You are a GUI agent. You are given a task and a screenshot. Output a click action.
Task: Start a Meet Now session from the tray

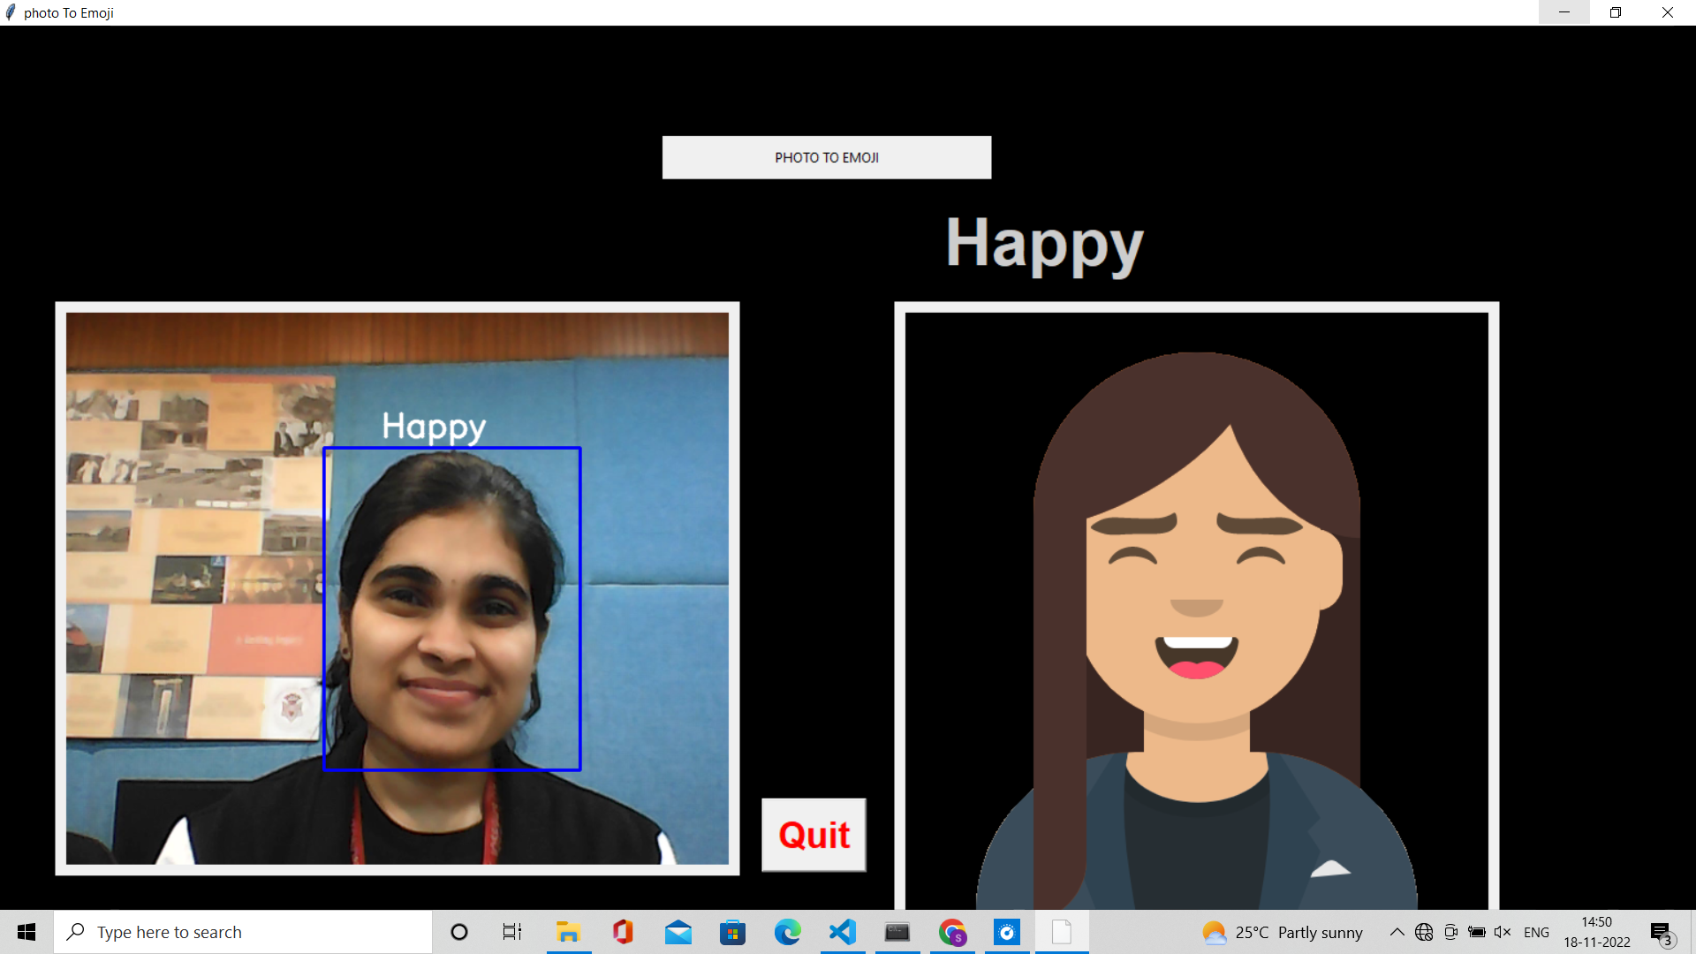(x=1451, y=932)
